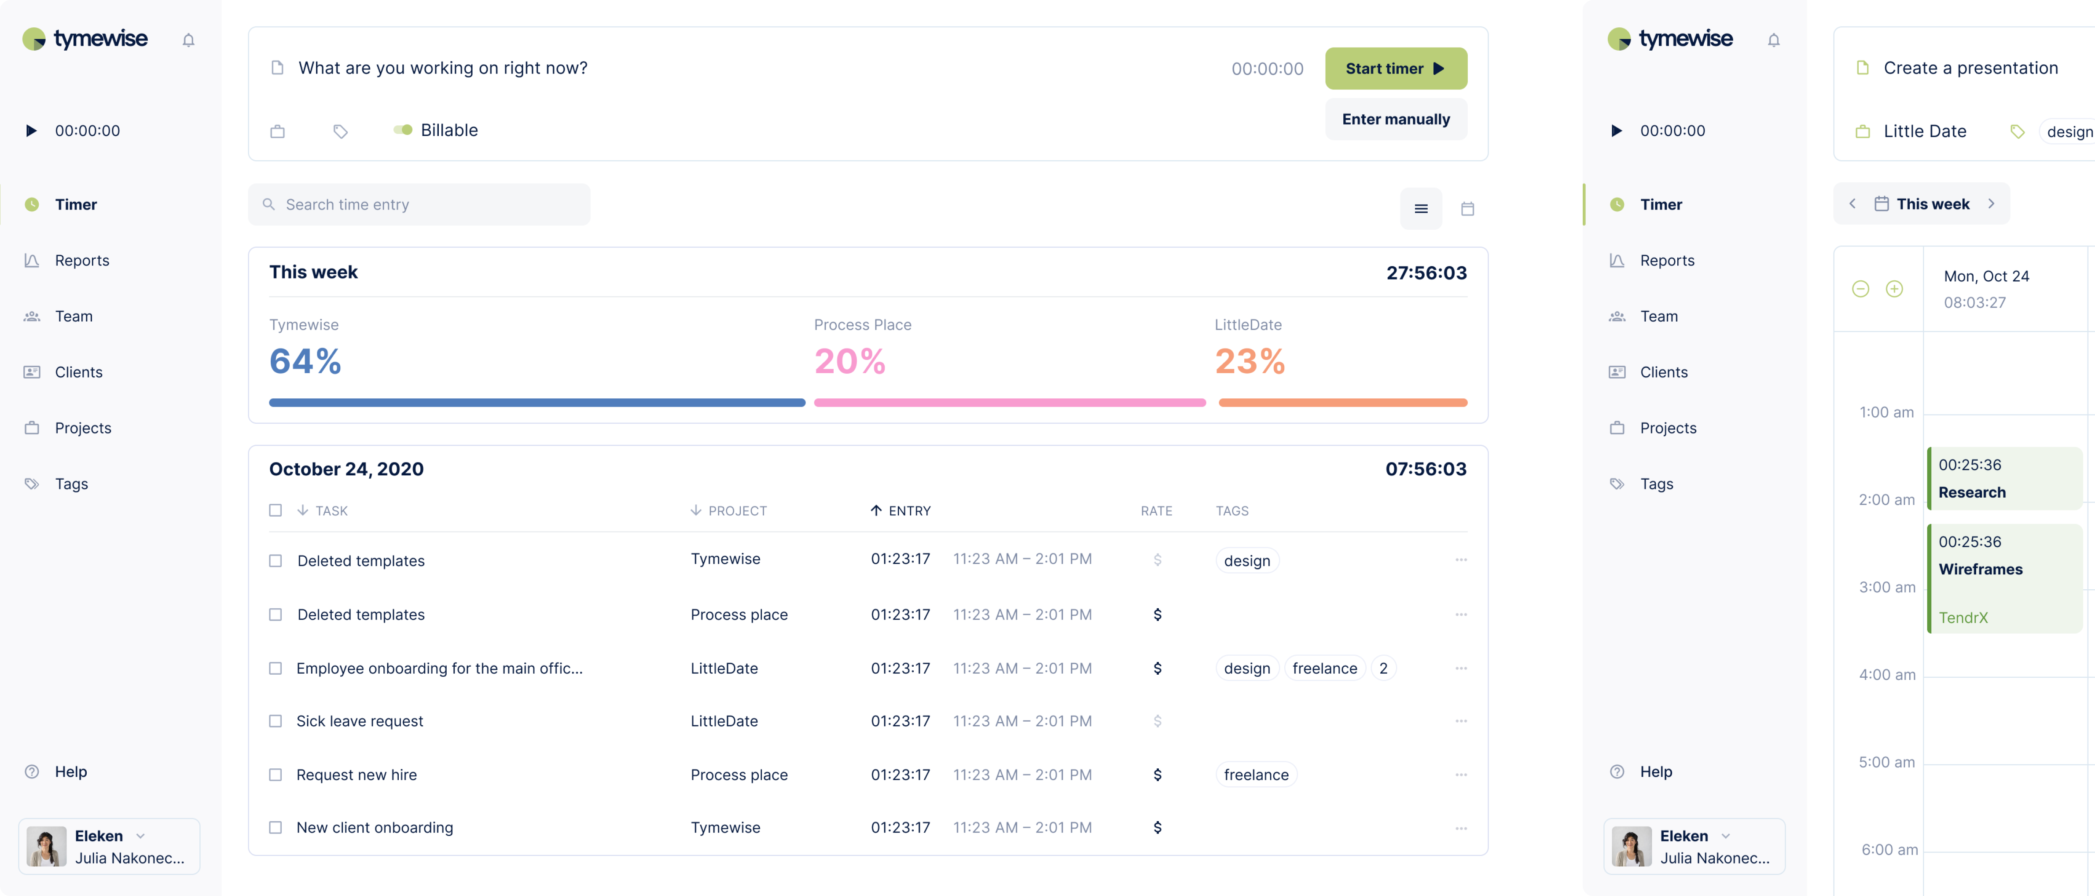The height and width of the screenshot is (896, 2095).
Task: Open the three-dot menu for the Sick leave request row
Action: click(x=1461, y=721)
